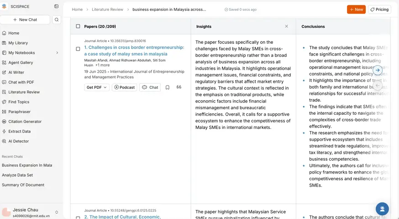
Task: Open paper 2 The Impact of Cultural, Economic
Action: point(122,217)
